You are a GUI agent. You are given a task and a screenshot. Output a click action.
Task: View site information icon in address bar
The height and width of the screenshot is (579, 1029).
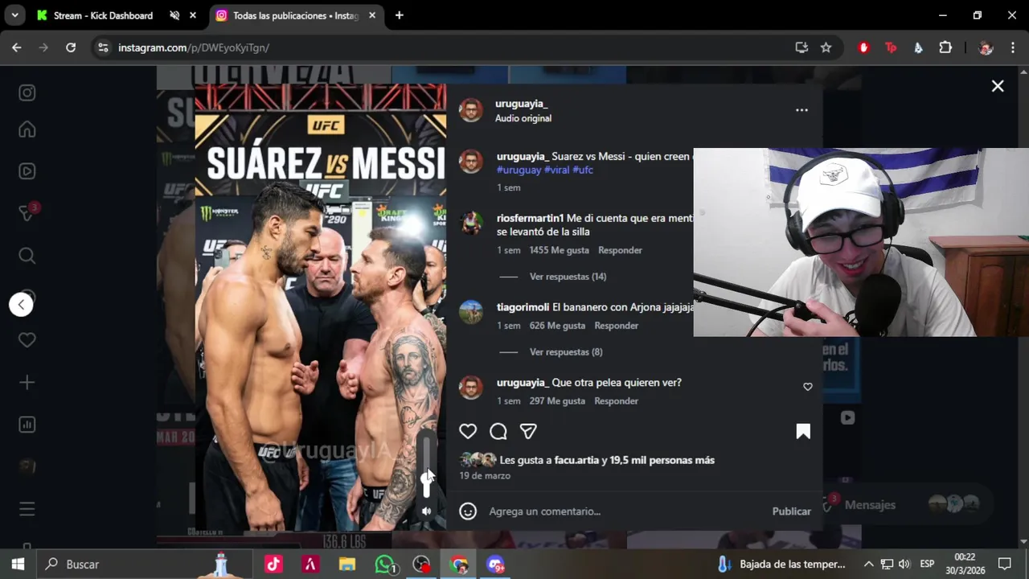pos(103,47)
